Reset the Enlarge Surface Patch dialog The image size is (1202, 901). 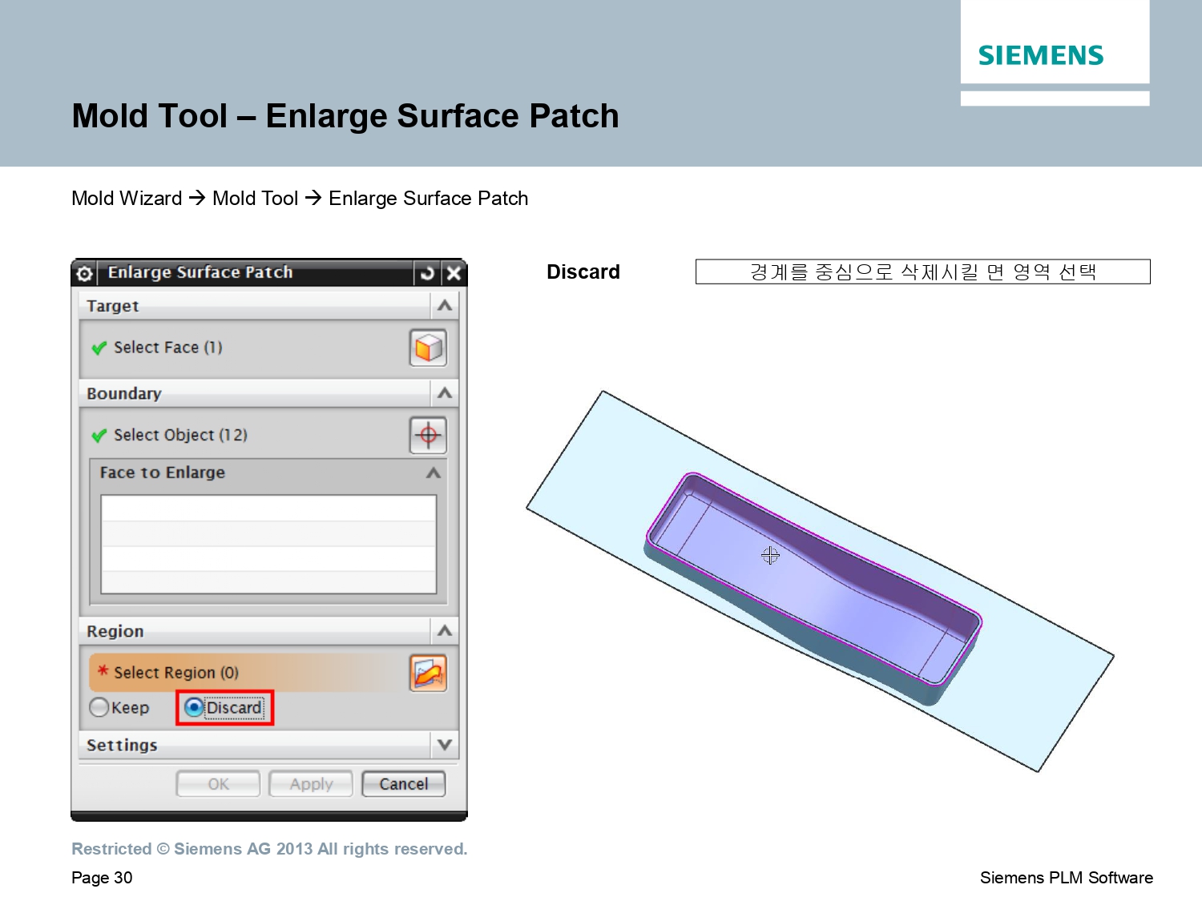click(x=427, y=273)
